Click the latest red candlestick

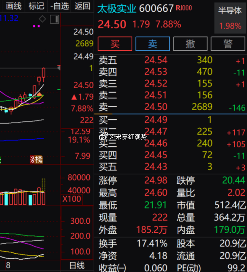click(44, 75)
